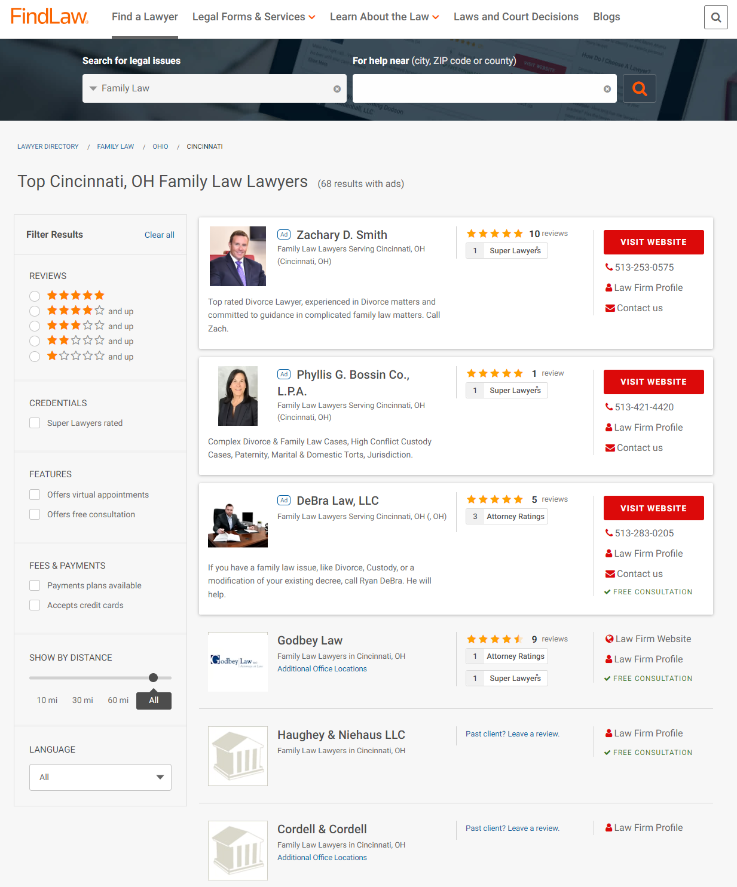737x887 pixels.
Task: Go to Ohio breadcrumb
Action: click(160, 146)
